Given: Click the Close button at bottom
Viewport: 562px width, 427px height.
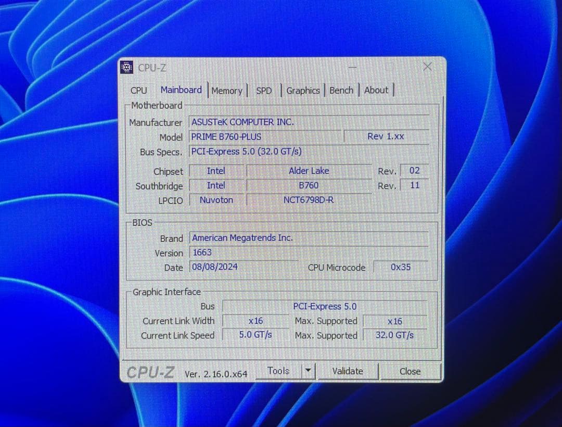Looking at the screenshot, I should [410, 371].
